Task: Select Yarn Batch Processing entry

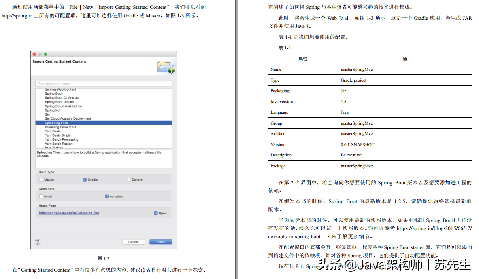Action: (x=62, y=139)
